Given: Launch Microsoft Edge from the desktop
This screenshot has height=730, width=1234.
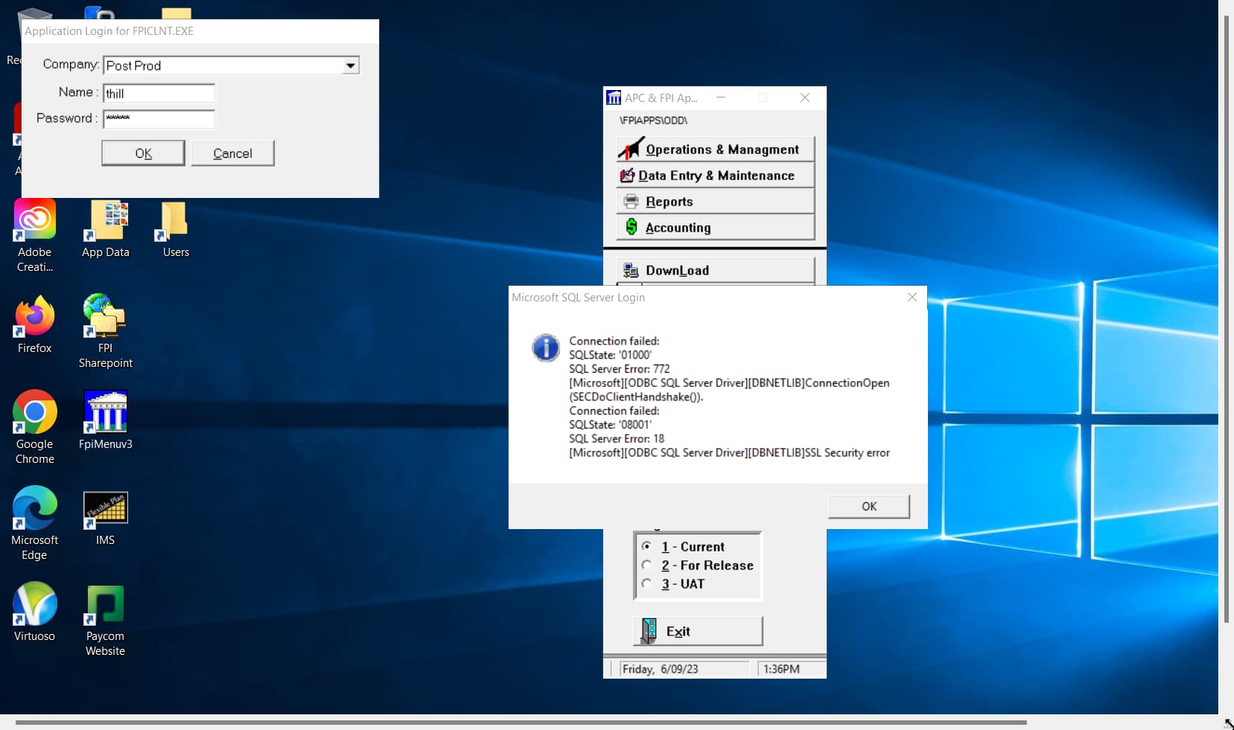Looking at the screenshot, I should [x=34, y=508].
